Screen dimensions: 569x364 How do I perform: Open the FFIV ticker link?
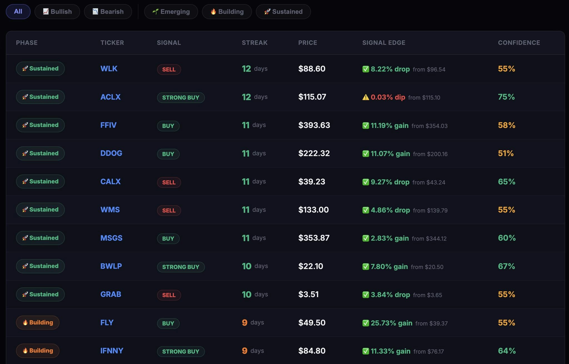[x=108, y=125]
